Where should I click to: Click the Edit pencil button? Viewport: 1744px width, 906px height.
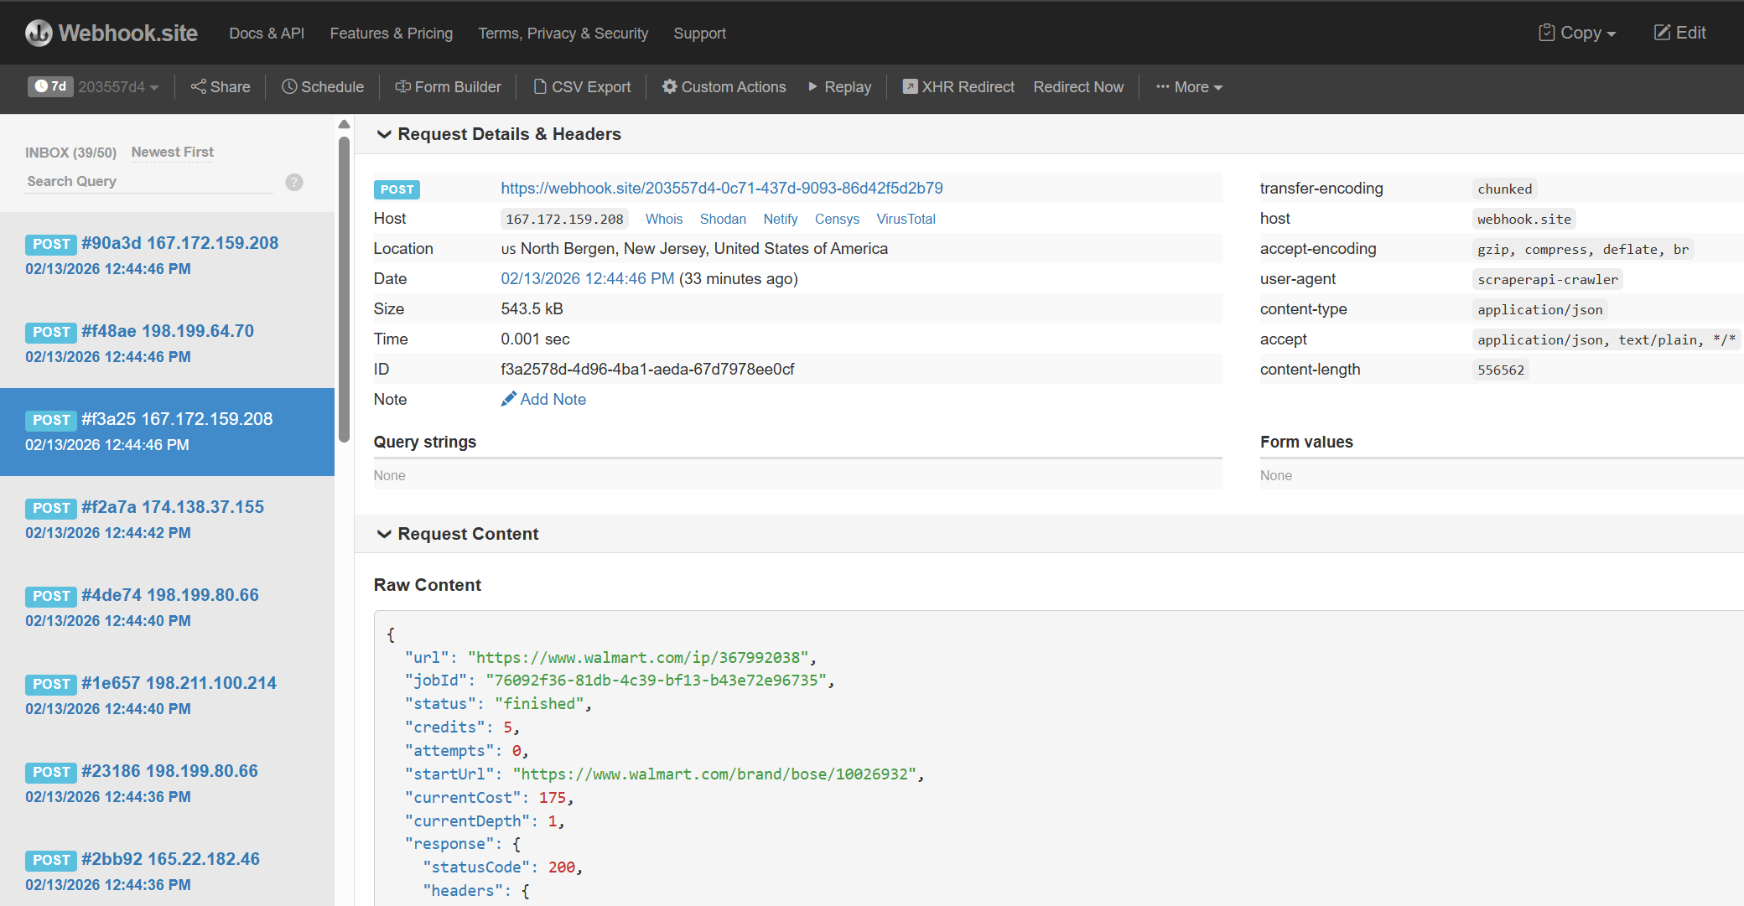pyautogui.click(x=1679, y=33)
